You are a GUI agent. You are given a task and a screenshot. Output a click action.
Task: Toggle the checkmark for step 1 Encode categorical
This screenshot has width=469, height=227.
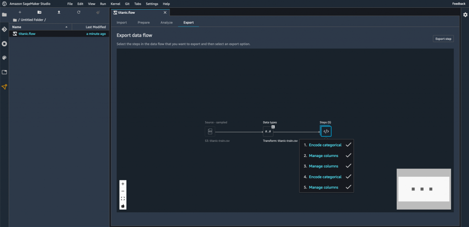(x=348, y=145)
